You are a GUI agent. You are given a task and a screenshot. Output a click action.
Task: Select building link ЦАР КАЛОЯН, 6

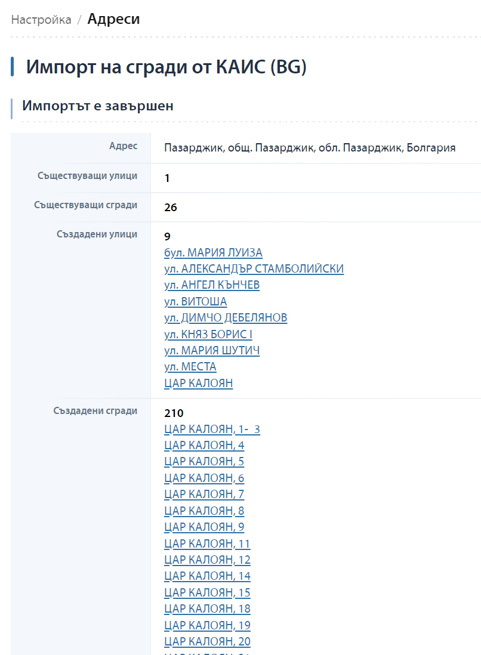point(204,478)
